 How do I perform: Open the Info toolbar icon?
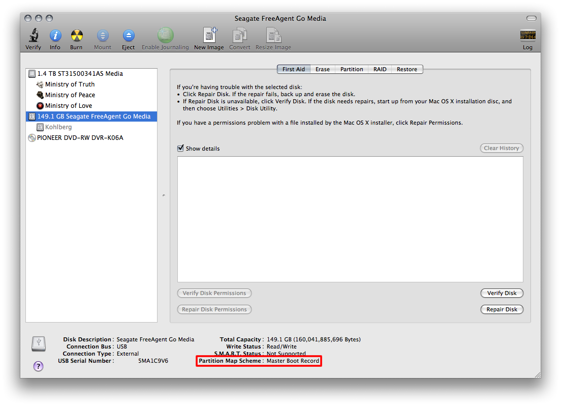[x=55, y=36]
